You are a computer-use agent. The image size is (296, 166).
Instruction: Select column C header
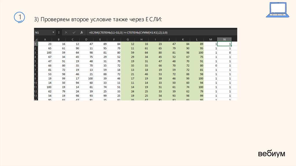click(73, 39)
